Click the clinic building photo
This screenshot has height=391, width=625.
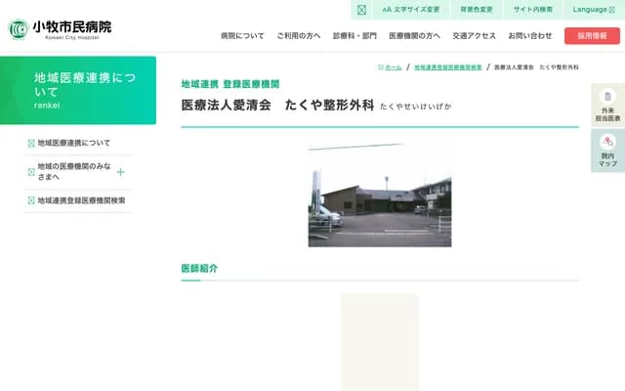[x=380, y=195]
